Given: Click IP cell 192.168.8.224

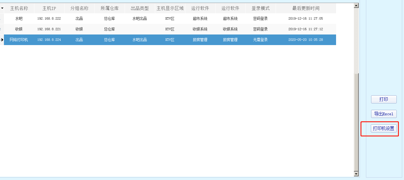Looking at the screenshot, I should 49,40.
